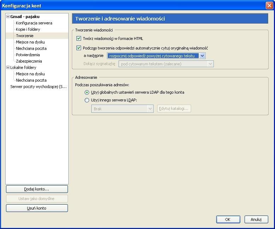Select Serwer poczty wychodzącej item

(x=39, y=87)
